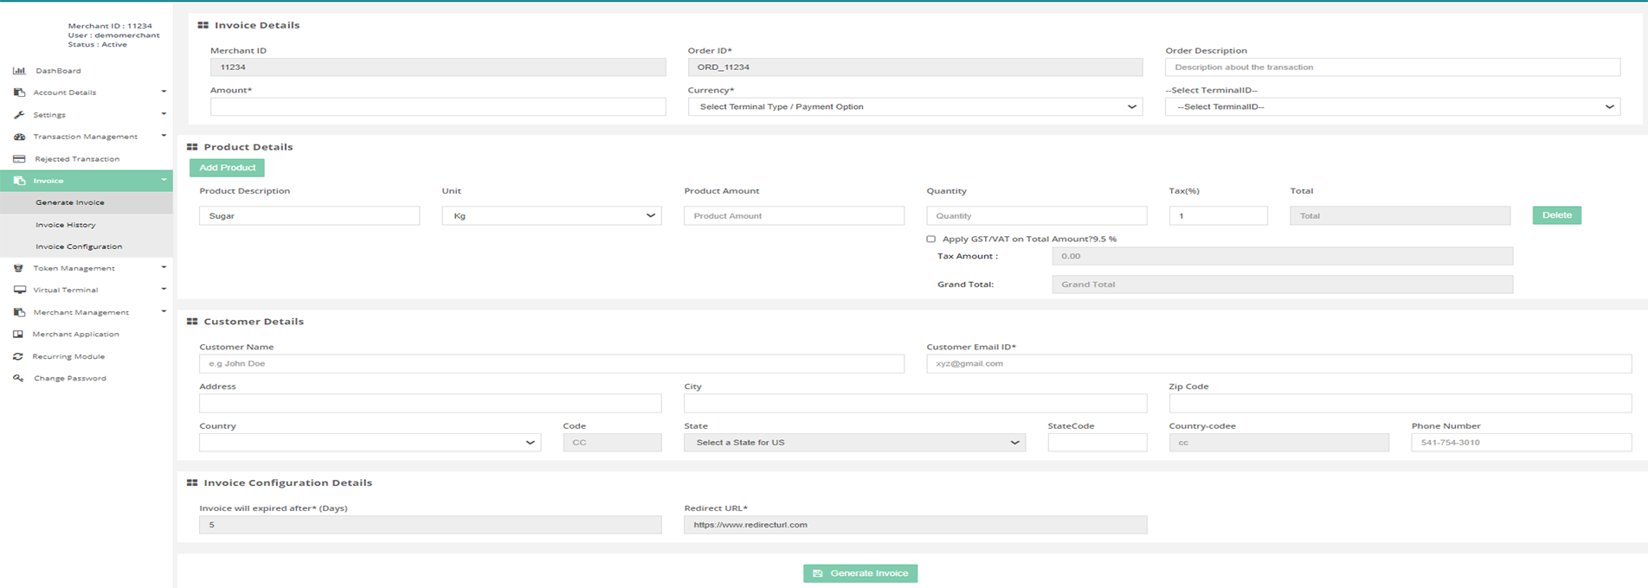Open Invoice Configuration in the sidebar
The height and width of the screenshot is (588, 1648).
pos(79,246)
